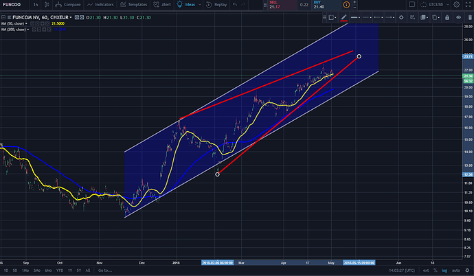Screen dimensions: 474x276
Task: Open the left line-end style dropdown
Action: click(x=379, y=18)
